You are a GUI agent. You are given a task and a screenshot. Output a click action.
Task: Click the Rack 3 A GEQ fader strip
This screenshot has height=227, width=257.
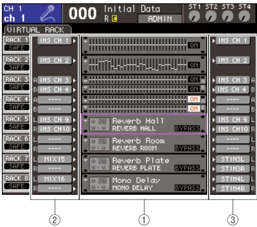138,80
